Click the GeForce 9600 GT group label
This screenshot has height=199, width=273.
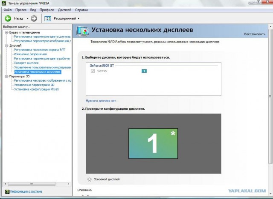coord(102,65)
